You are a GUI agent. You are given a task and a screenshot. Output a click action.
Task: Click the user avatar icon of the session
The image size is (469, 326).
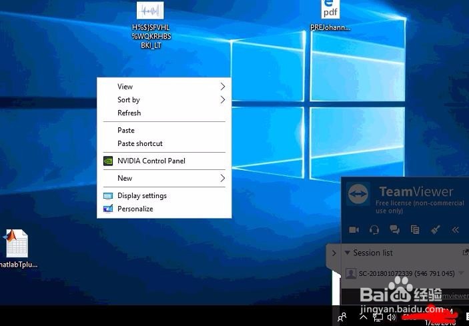(350, 273)
